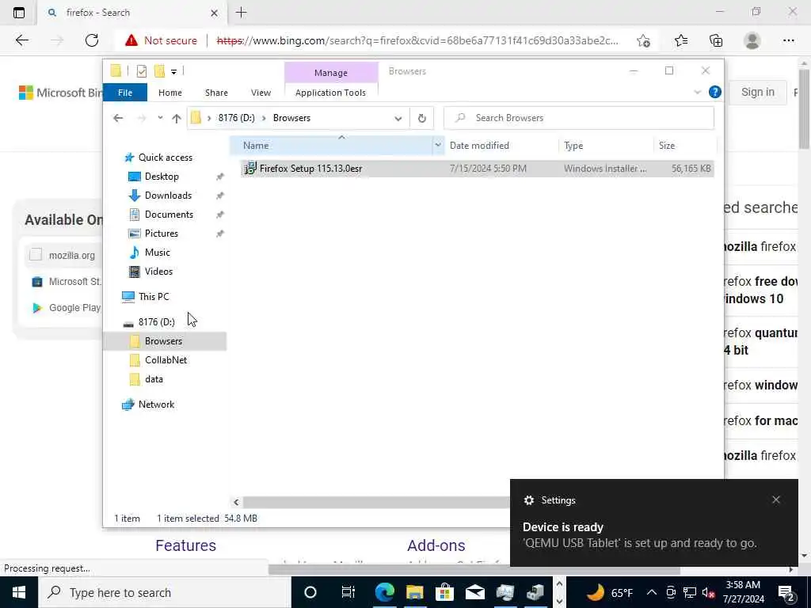Select Quick access in navigation pane

click(165, 158)
